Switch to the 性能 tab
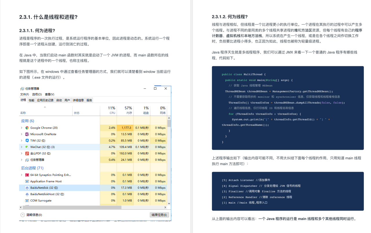The height and width of the screenshot is (233, 371). pos(31,100)
